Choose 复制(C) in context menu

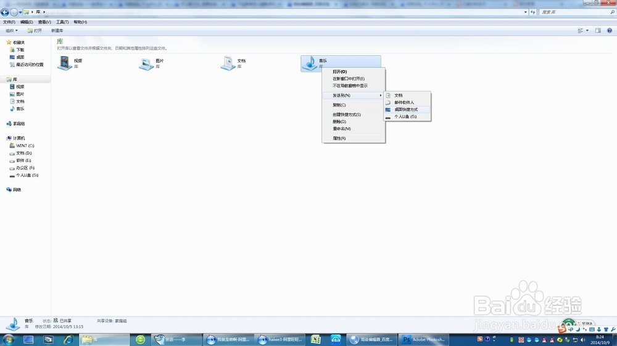(x=354, y=105)
